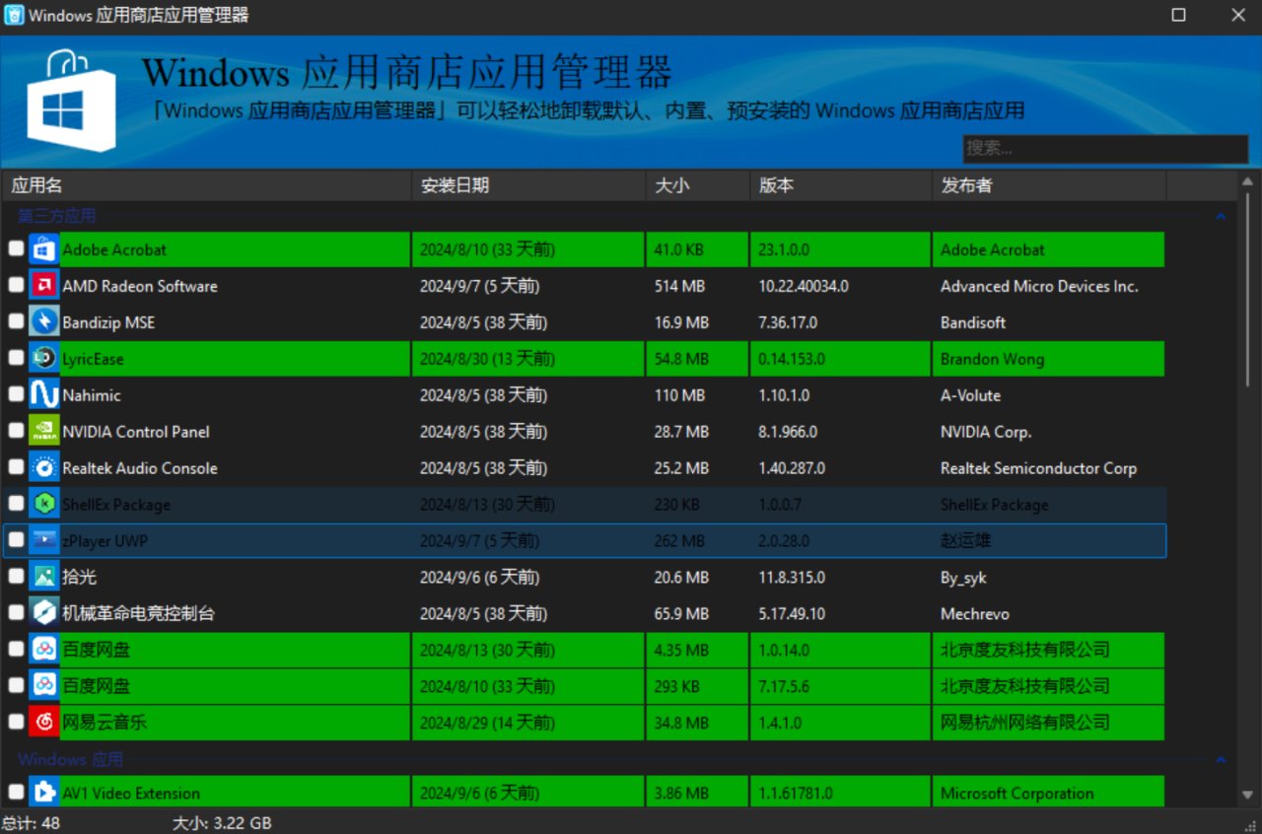Click the Adobe Acrobat app icon
1262x834 pixels.
[x=43, y=249]
